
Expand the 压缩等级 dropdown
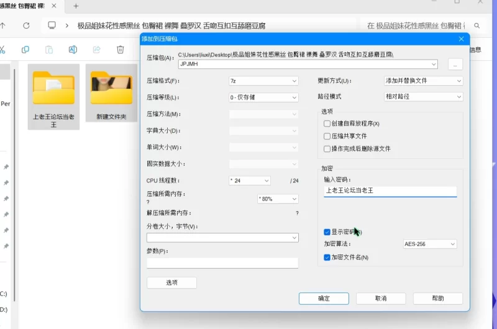(263, 97)
